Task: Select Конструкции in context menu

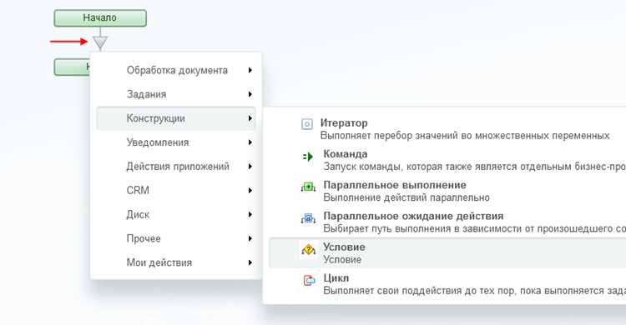Action: point(176,118)
